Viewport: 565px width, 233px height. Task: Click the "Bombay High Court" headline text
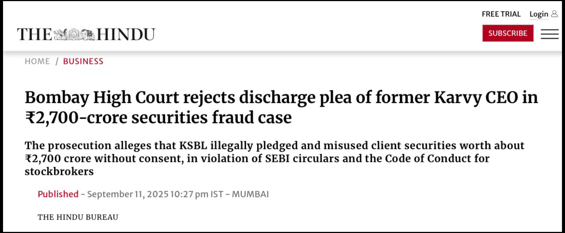click(102, 97)
